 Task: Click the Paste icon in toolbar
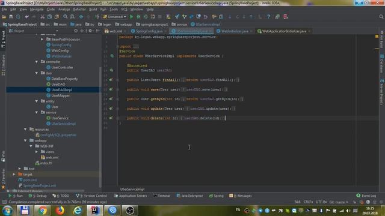point(57,17)
